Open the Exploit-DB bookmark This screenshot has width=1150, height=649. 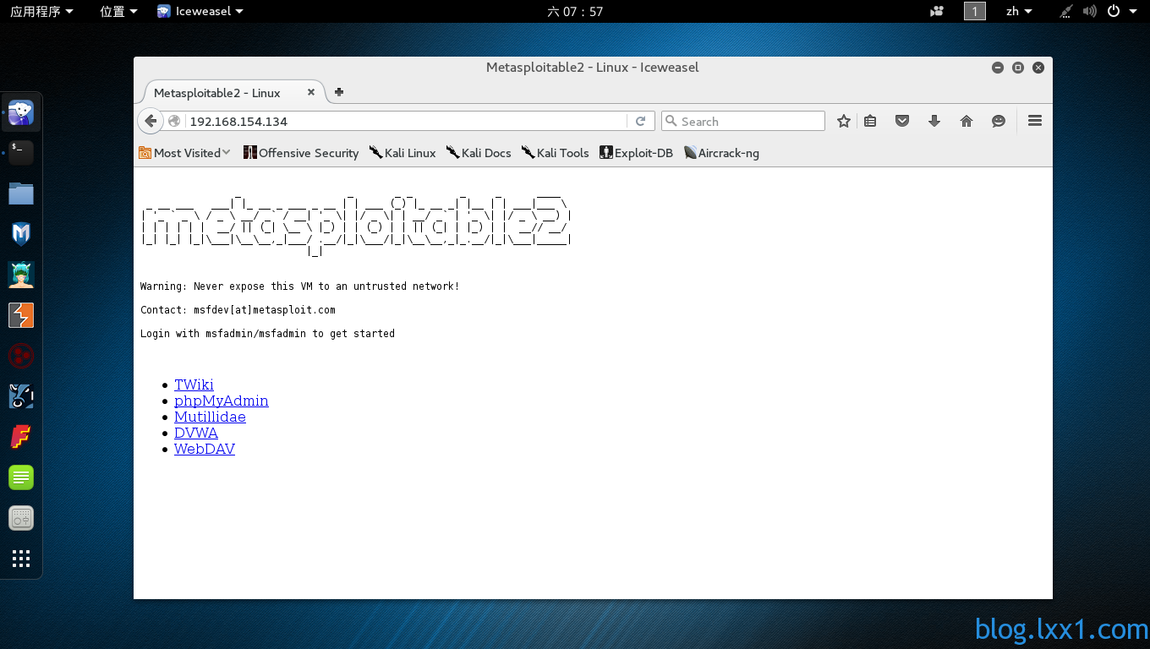(636, 153)
